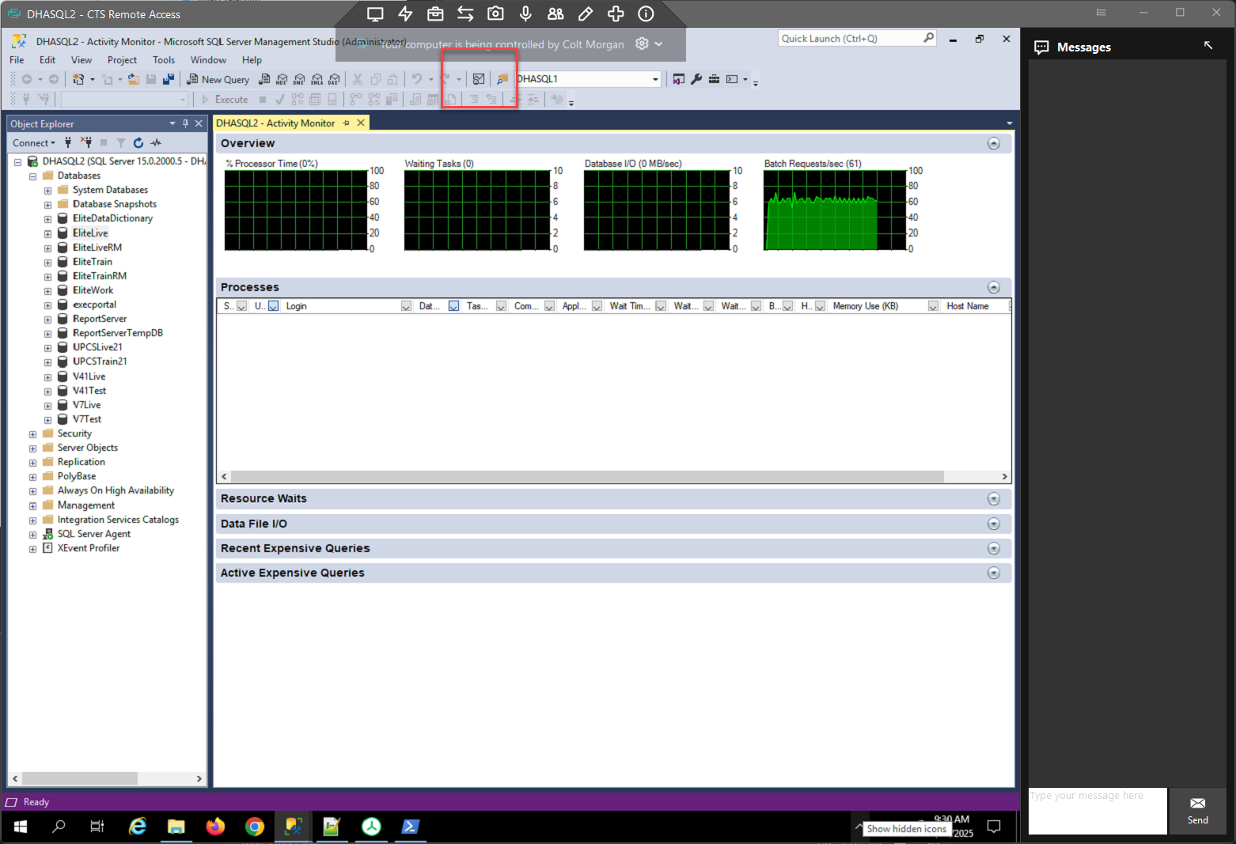Open the Properties wrench icon
The width and height of the screenshot is (1236, 844).
click(x=696, y=79)
